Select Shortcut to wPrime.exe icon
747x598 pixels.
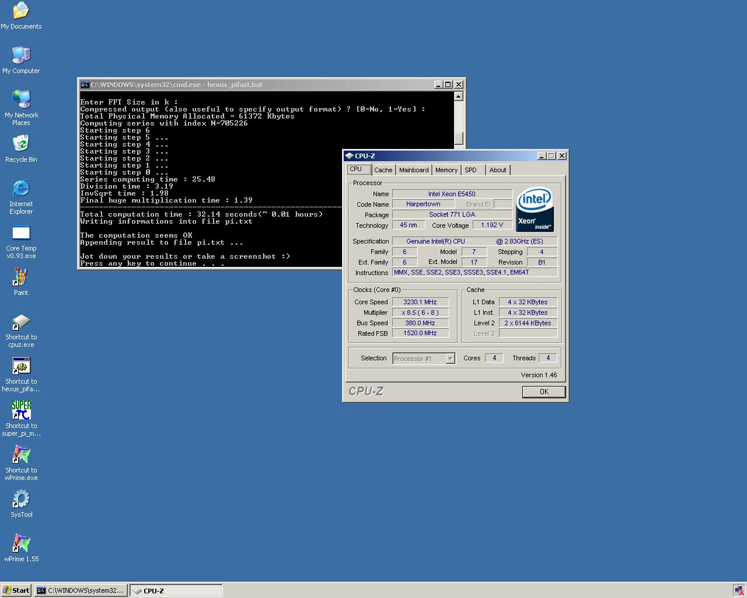[21, 463]
